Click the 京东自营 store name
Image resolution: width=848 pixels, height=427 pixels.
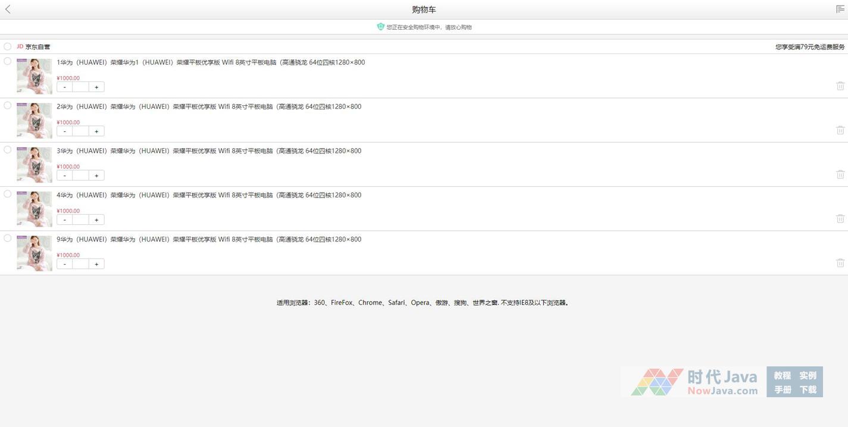pyautogui.click(x=37, y=46)
